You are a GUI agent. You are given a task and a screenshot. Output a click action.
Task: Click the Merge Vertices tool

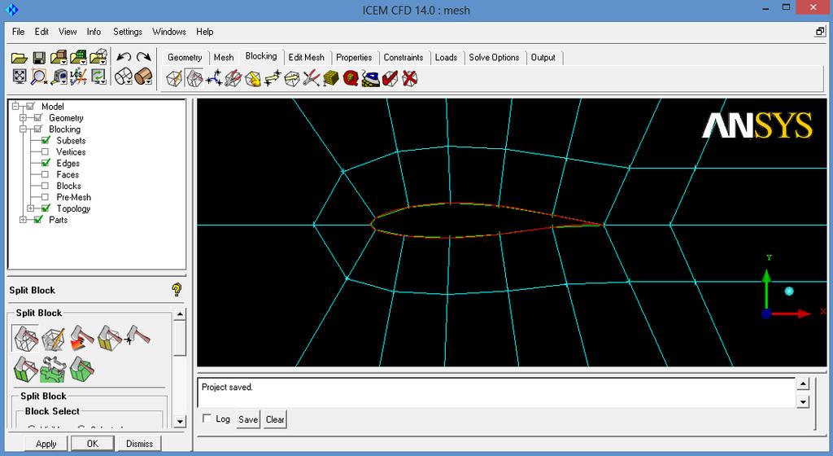214,79
